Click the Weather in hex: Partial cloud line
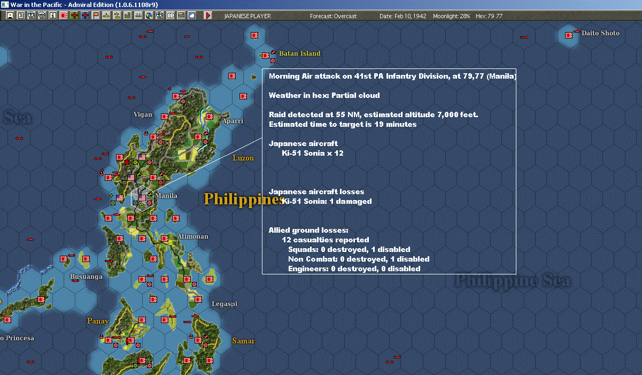642x375 pixels. click(324, 95)
